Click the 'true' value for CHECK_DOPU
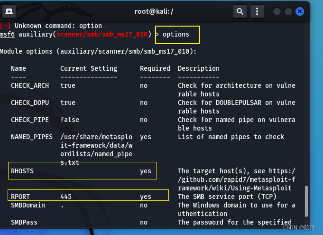 [68, 103]
